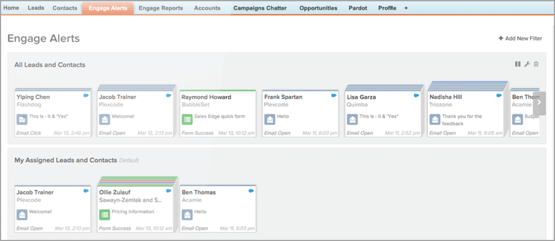Click the email icon on Ben Thomas's Hello card
Image resolution: width=555 pixels, height=241 pixels.
click(187, 215)
